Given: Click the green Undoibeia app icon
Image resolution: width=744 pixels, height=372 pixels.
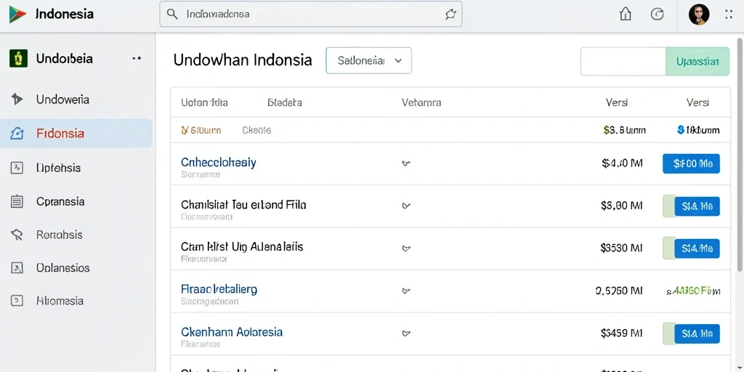Looking at the screenshot, I should (18, 58).
